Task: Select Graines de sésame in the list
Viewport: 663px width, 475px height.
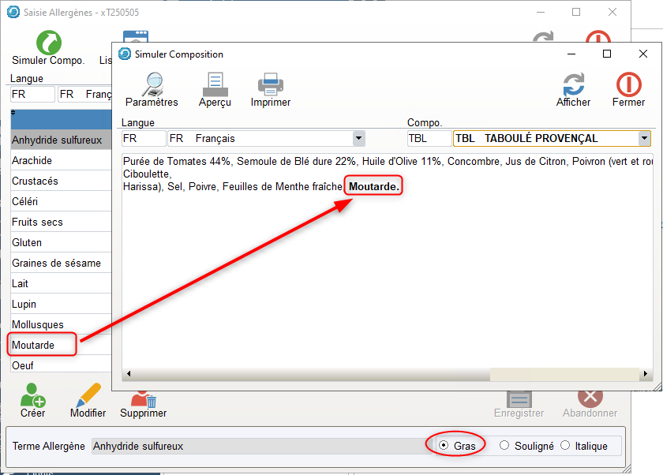Action: pyautogui.click(x=56, y=263)
